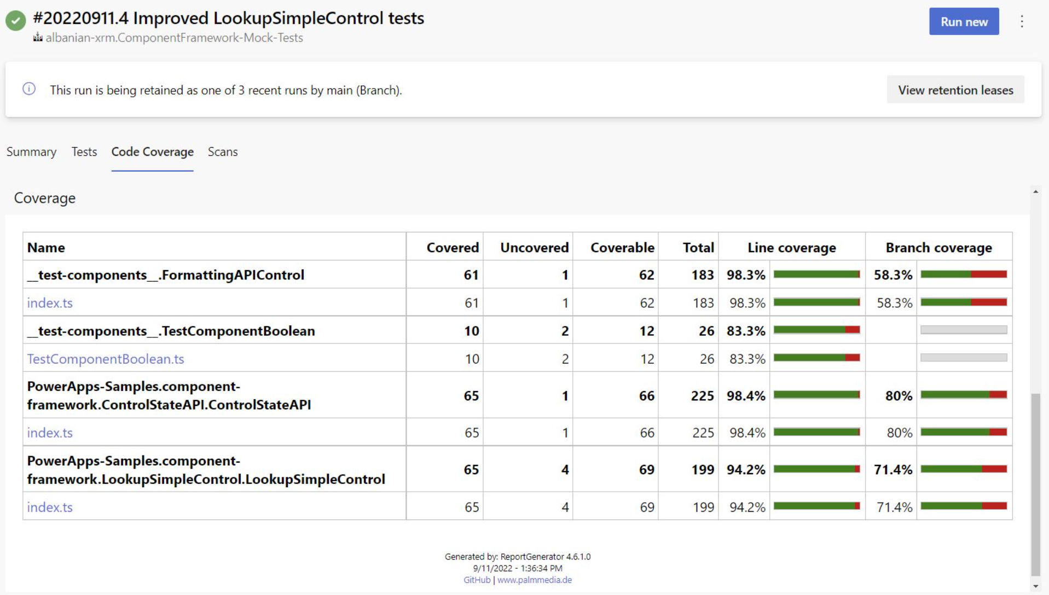
Task: Open the Scans tab
Action: coord(222,151)
